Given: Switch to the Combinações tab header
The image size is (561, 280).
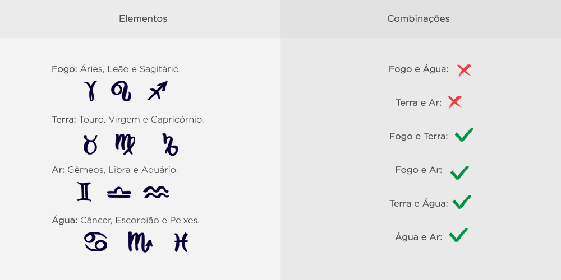Looking at the screenshot, I should pyautogui.click(x=419, y=19).
